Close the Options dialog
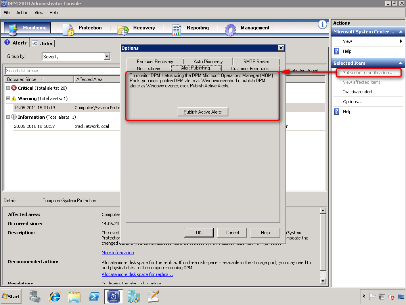This screenshot has height=305, width=406. pyautogui.click(x=281, y=48)
